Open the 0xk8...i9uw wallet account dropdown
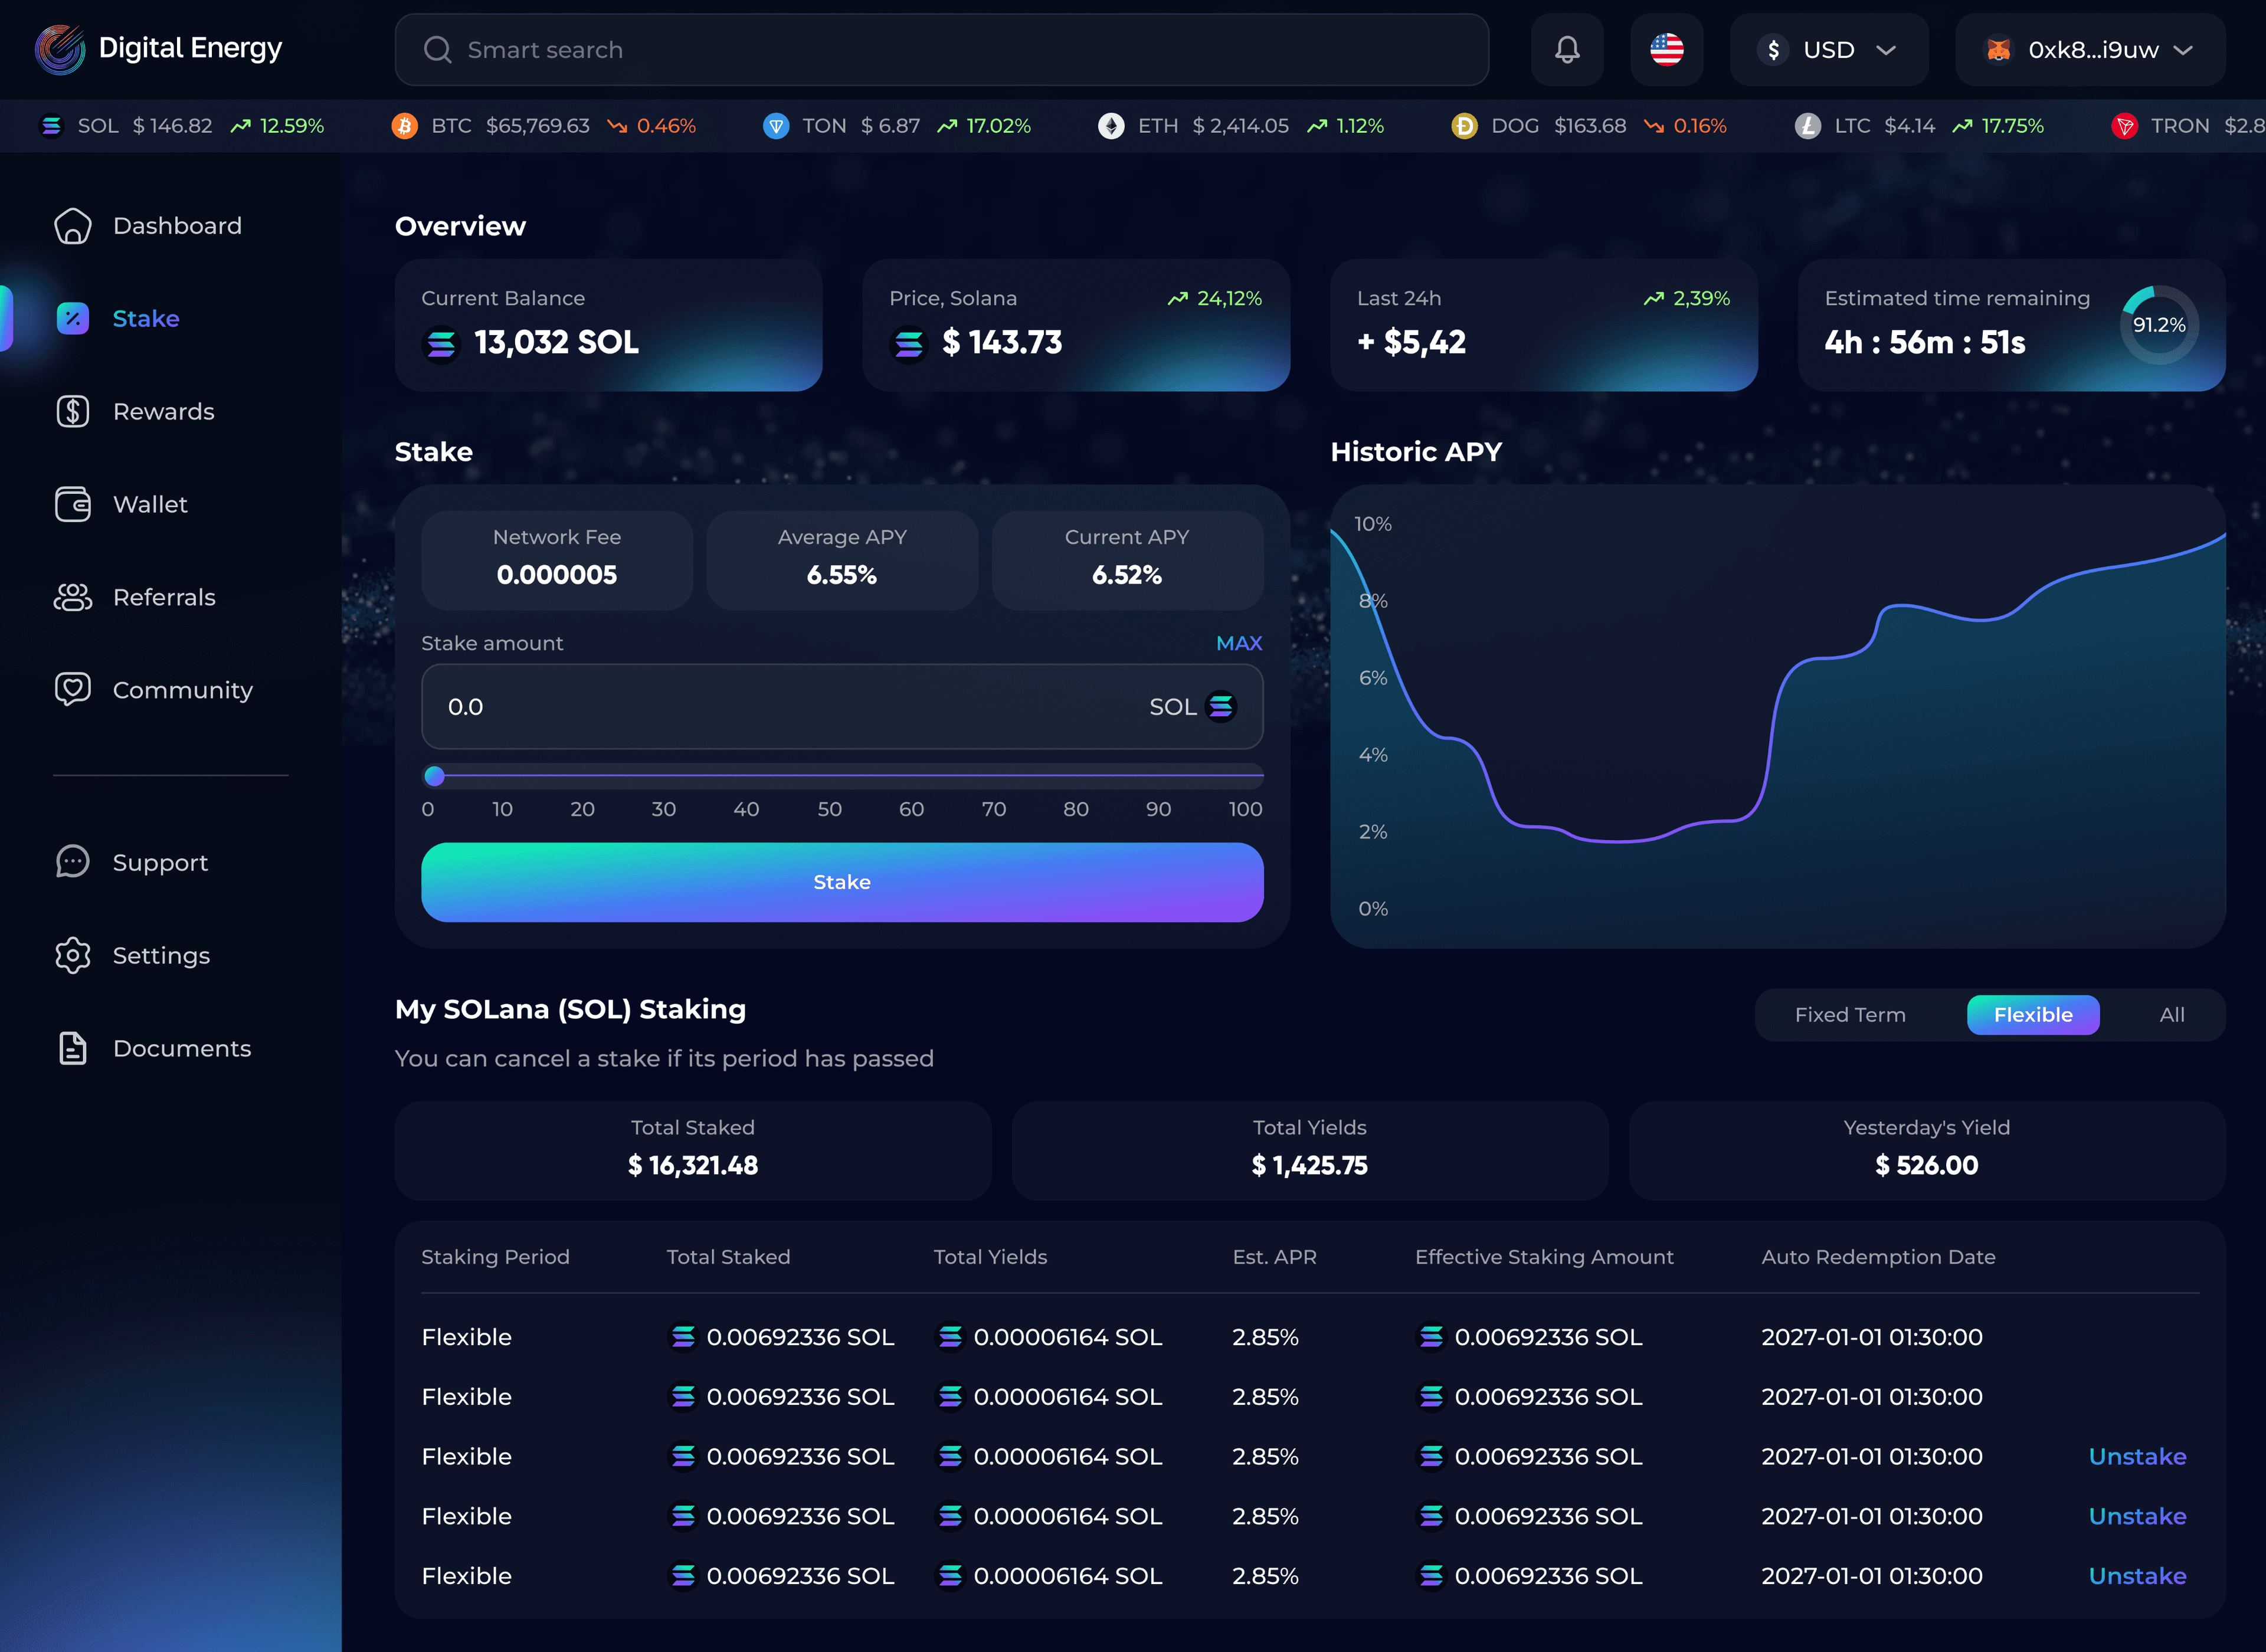The height and width of the screenshot is (1652, 2266). click(x=2090, y=50)
